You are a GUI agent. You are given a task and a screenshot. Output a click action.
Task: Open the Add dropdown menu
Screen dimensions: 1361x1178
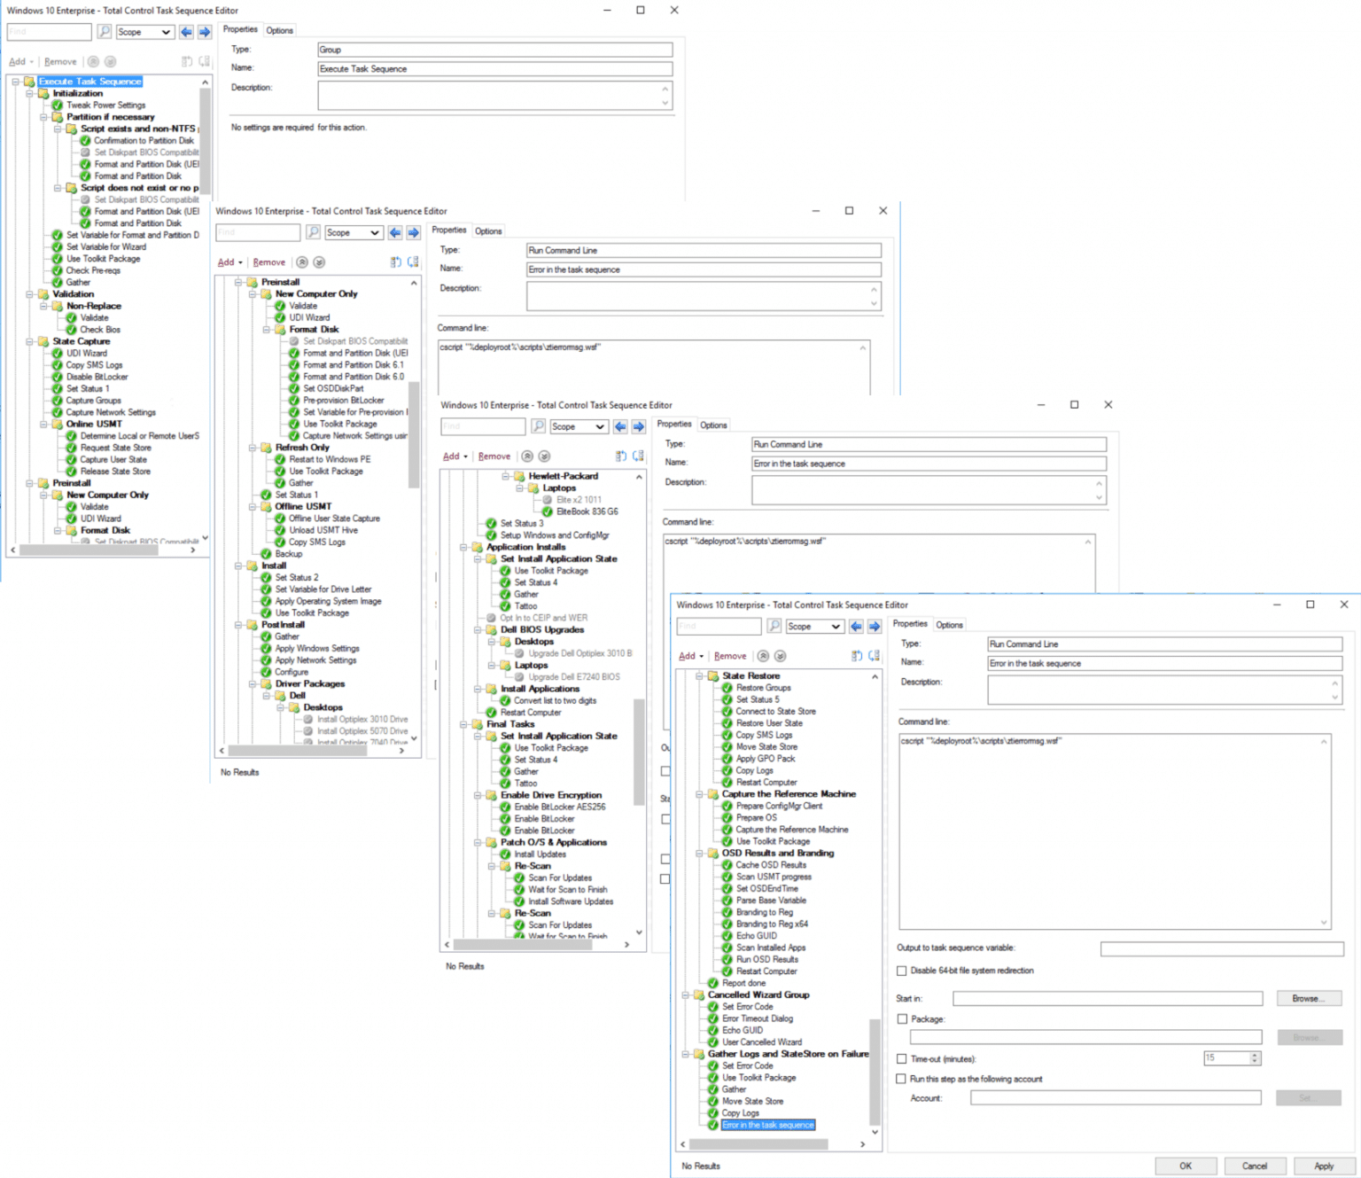pos(689,656)
